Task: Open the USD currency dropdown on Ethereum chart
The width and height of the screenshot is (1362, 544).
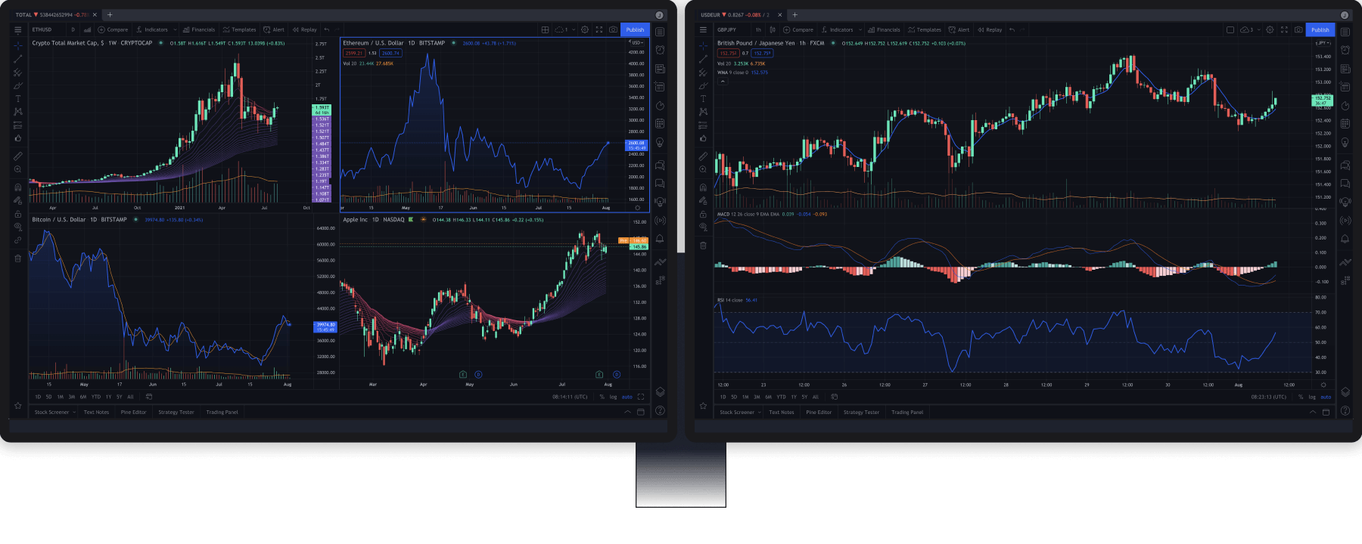Action: click(x=637, y=42)
